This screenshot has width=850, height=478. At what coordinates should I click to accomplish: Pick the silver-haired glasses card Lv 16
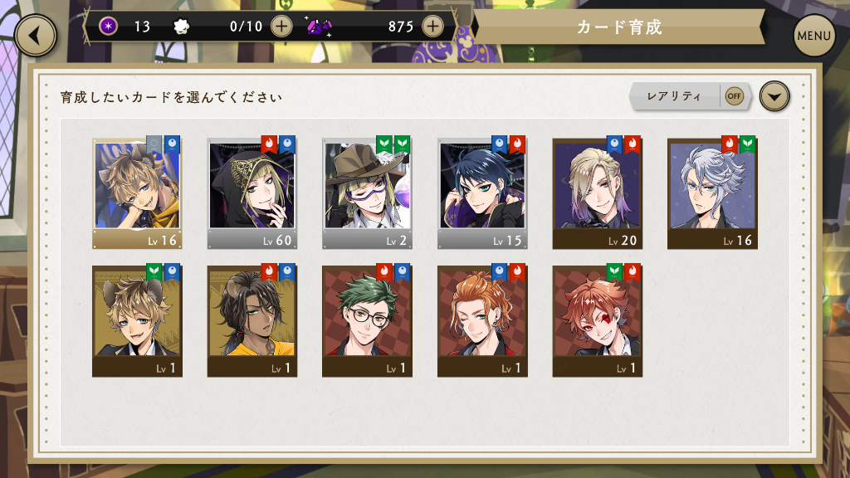(712, 193)
